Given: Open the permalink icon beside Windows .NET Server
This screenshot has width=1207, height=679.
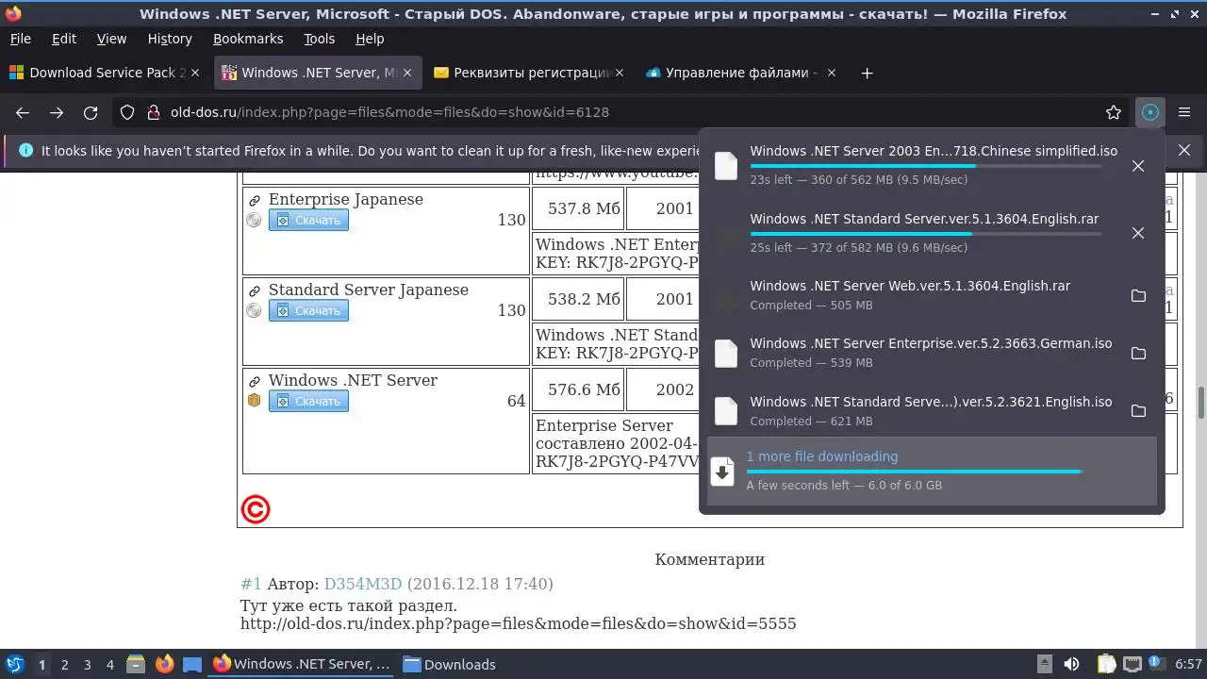Looking at the screenshot, I should pos(255,382).
